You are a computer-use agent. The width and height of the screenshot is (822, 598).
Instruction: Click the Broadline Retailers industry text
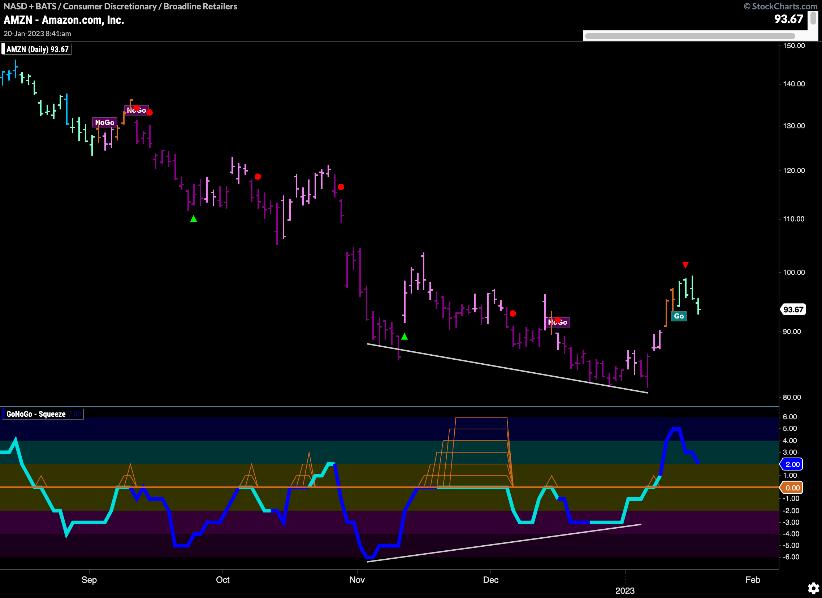200,6
